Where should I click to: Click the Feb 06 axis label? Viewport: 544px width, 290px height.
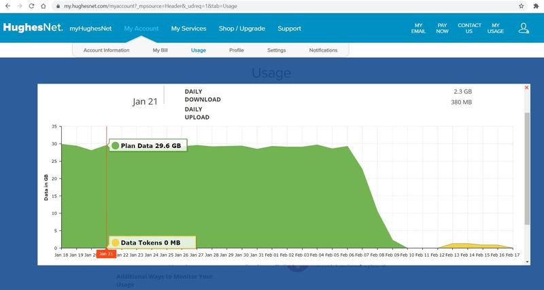(x=347, y=255)
